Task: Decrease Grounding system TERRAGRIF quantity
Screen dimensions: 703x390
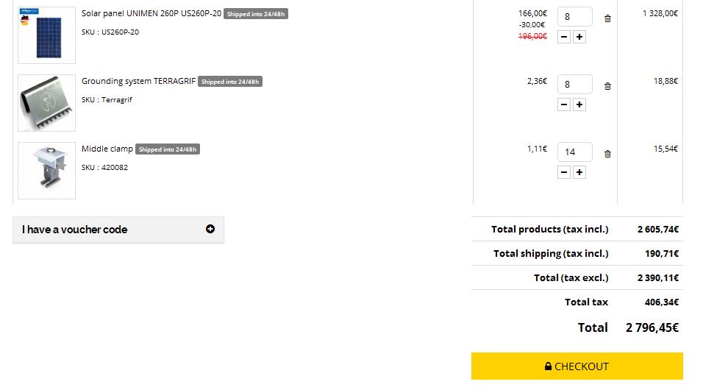Action: click(x=564, y=104)
